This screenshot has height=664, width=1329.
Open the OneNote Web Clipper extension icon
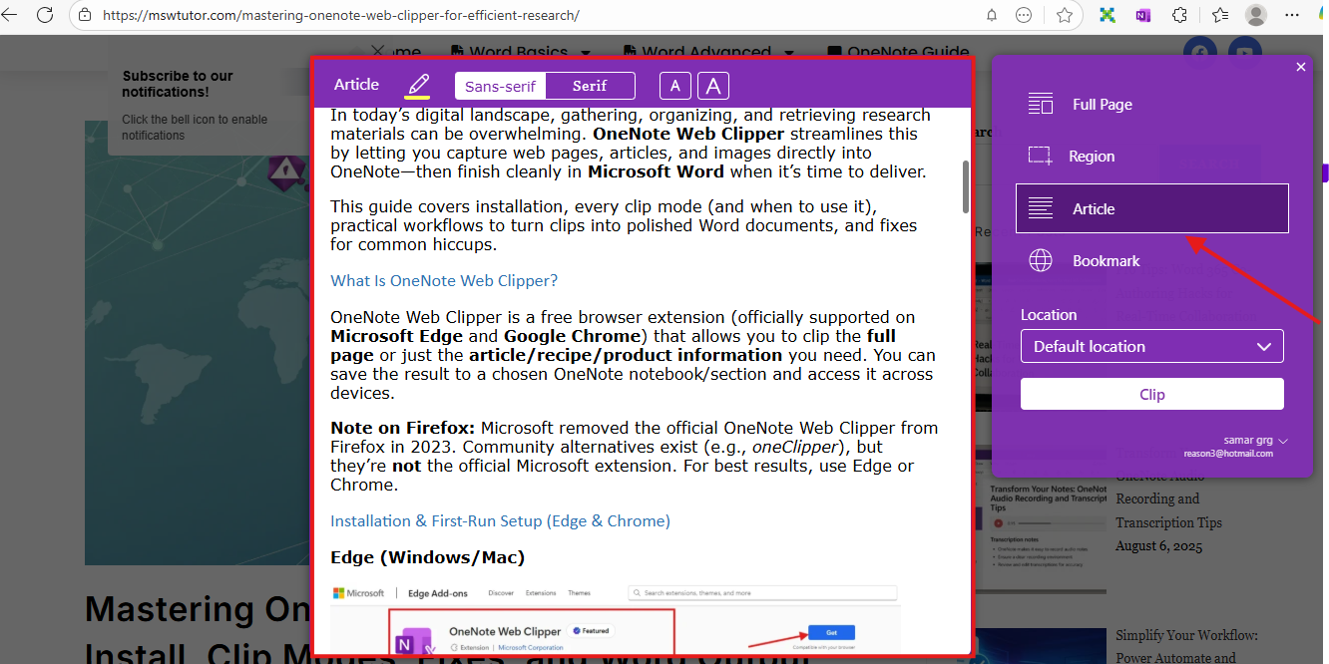coord(1142,15)
